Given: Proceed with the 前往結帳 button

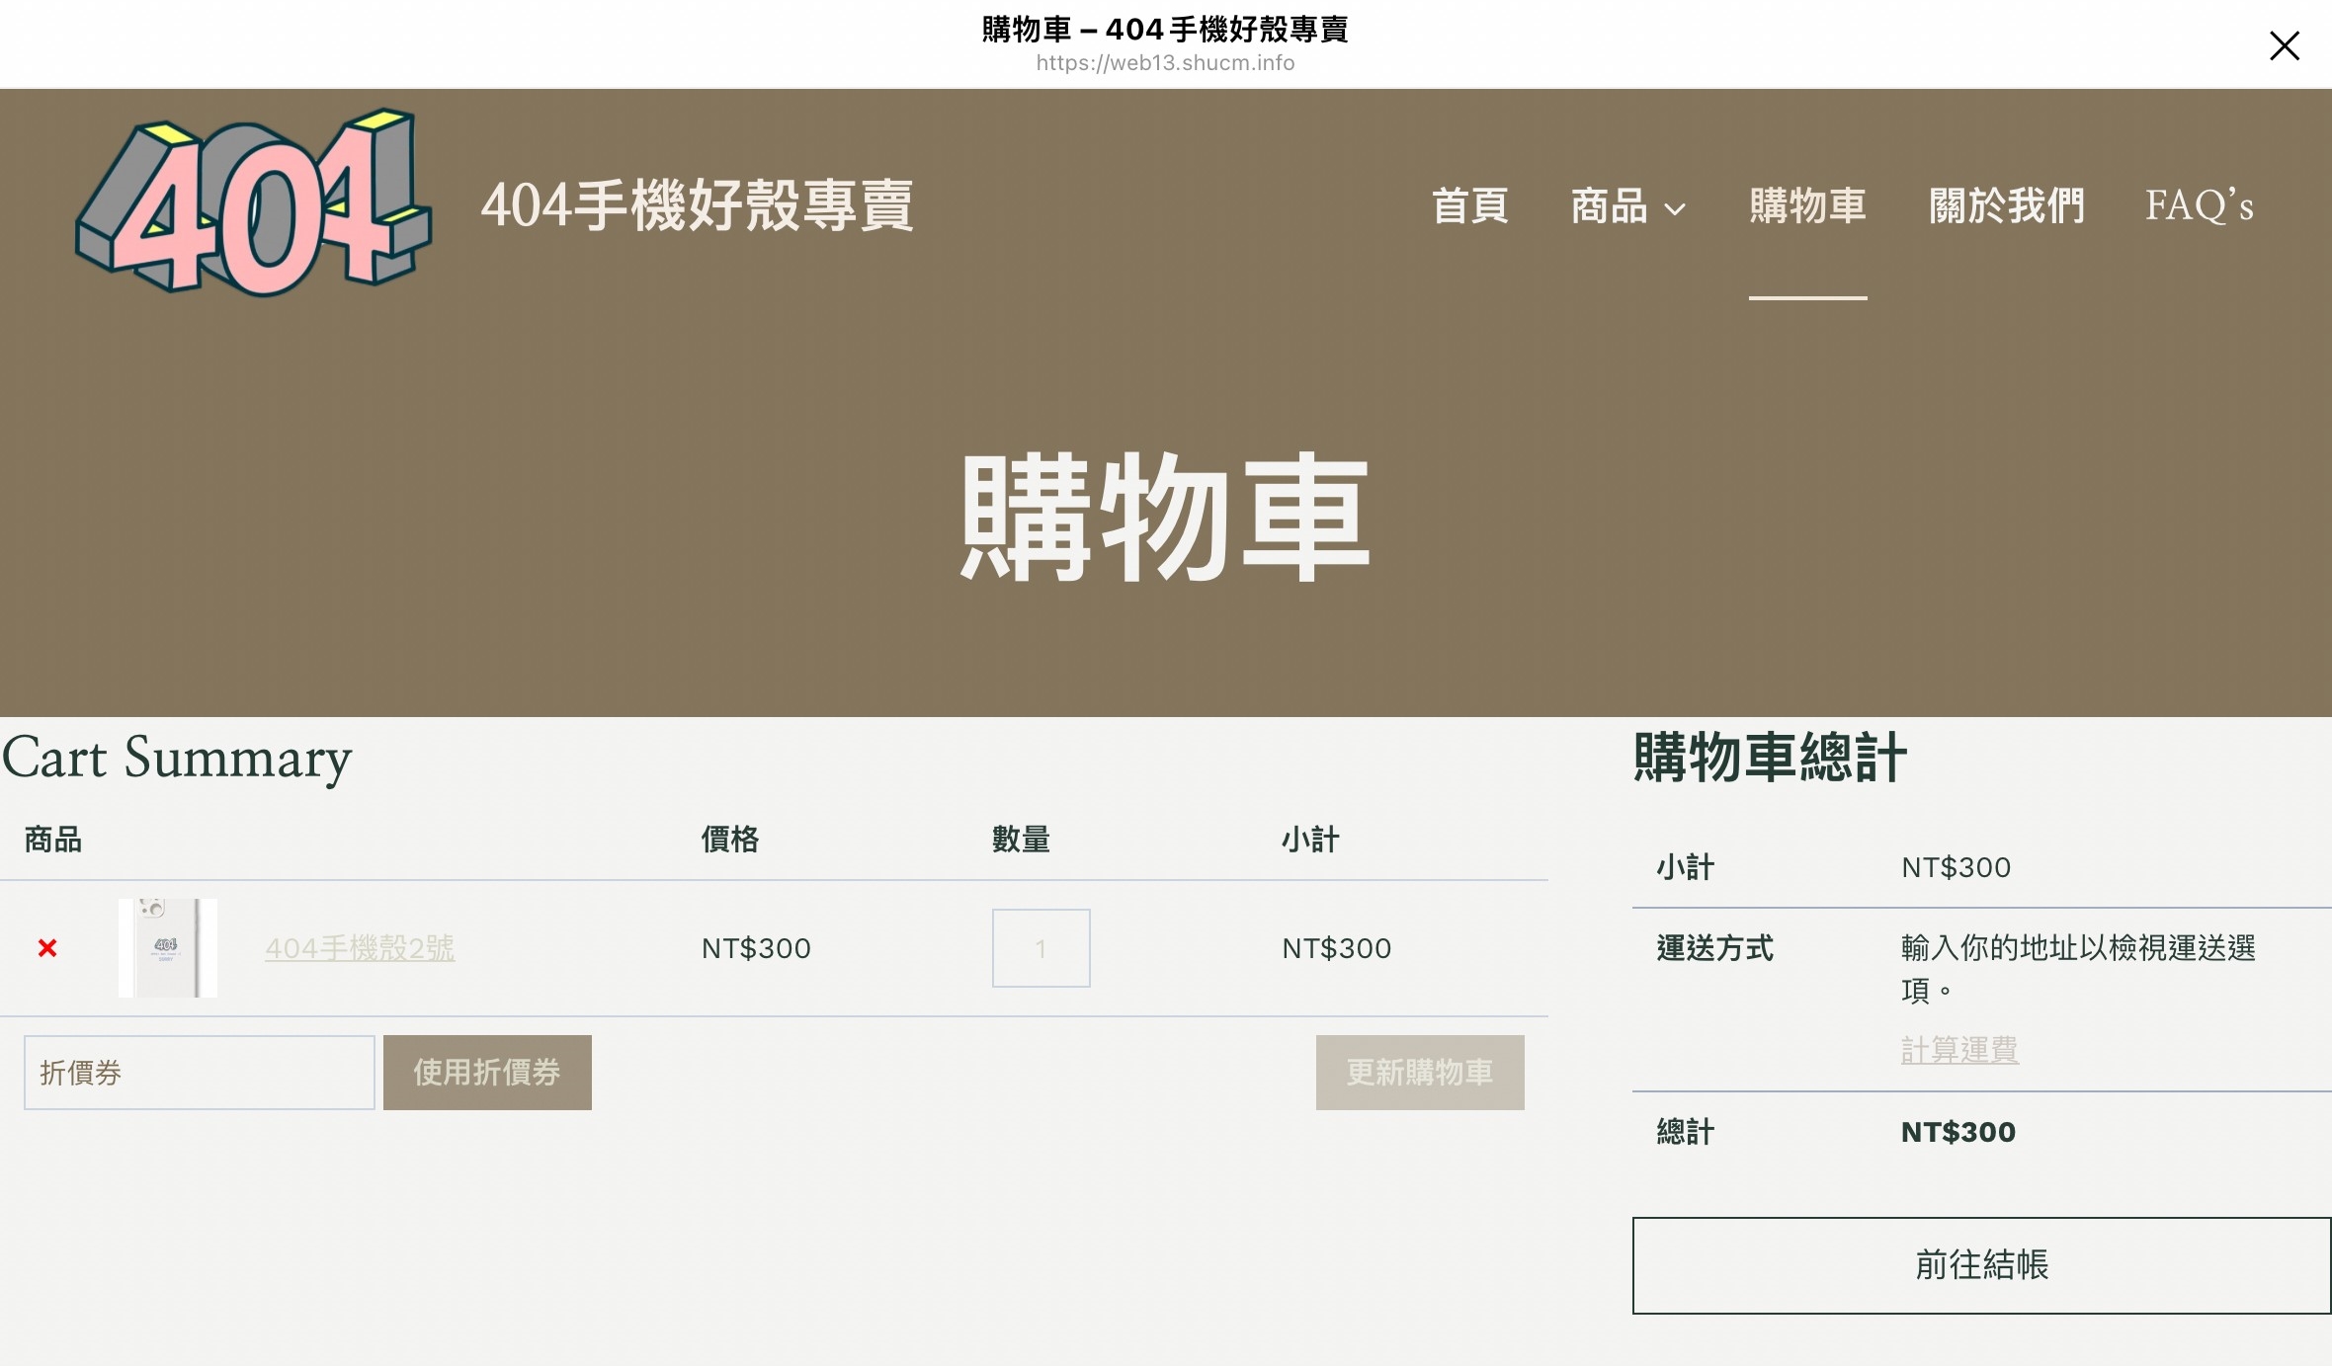Looking at the screenshot, I should [1981, 1265].
